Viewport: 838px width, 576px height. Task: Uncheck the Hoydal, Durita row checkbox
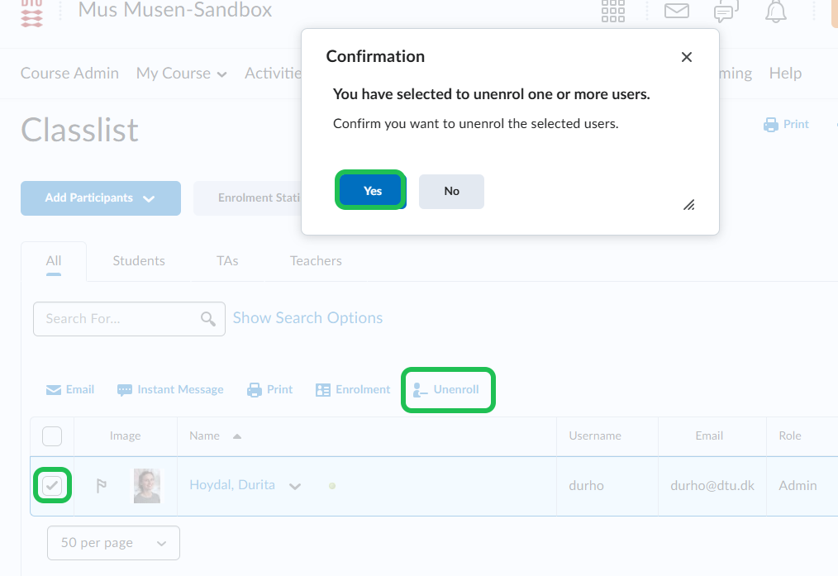click(52, 486)
